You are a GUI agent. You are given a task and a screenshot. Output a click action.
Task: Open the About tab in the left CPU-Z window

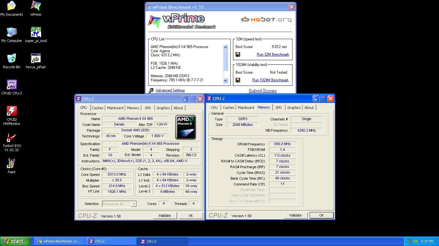(178, 108)
